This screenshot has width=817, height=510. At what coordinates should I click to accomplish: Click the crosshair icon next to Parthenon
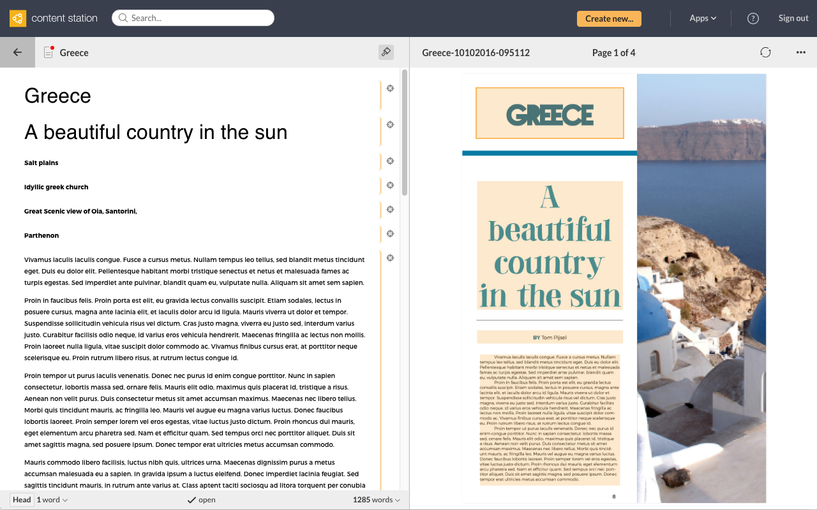pyautogui.click(x=390, y=233)
